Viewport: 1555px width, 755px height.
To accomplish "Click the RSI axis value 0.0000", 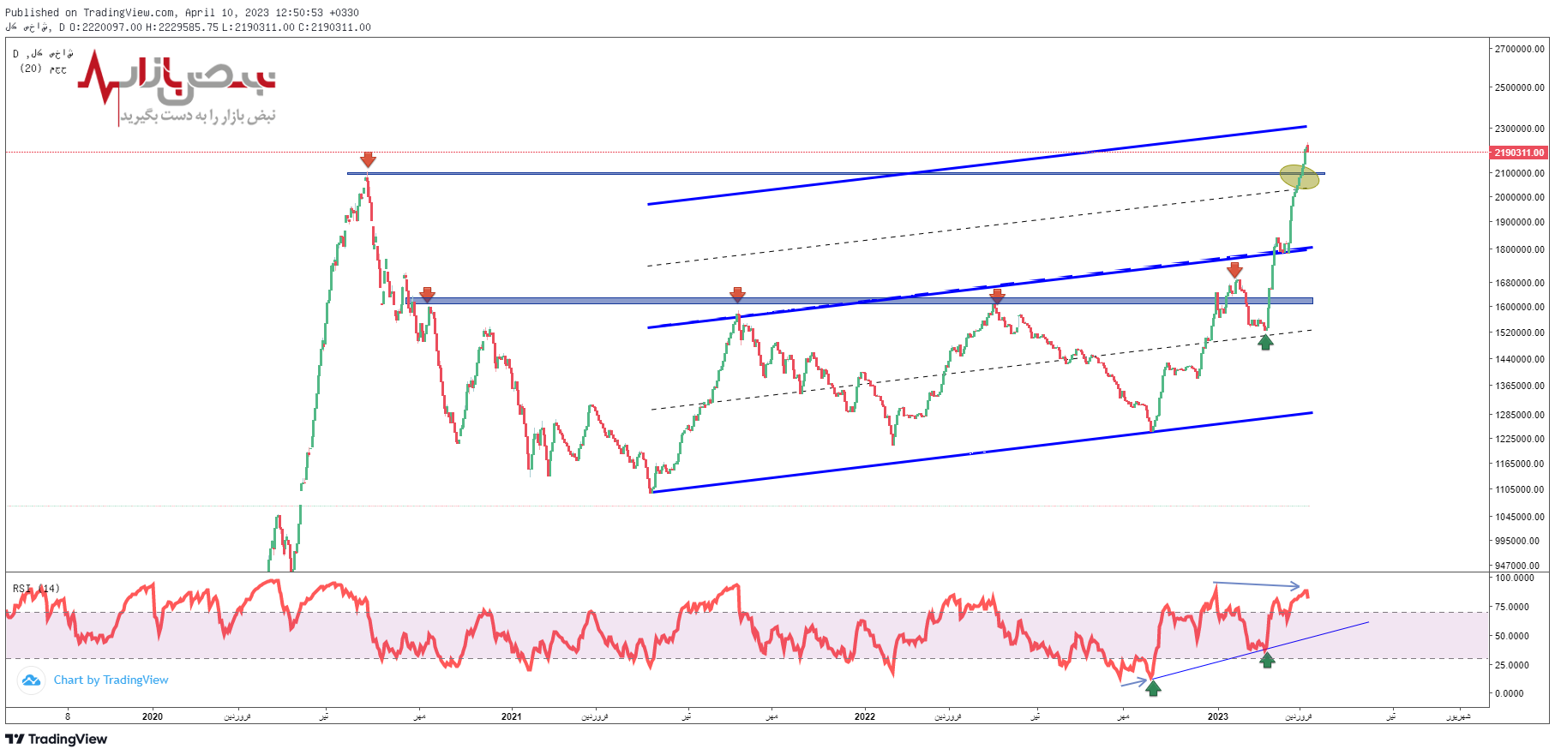I will [1510, 693].
